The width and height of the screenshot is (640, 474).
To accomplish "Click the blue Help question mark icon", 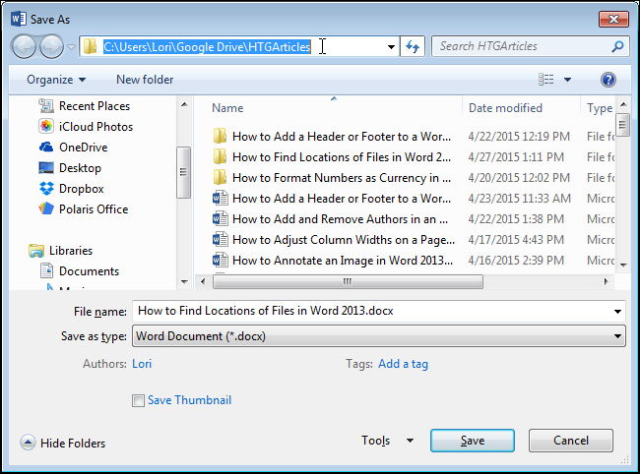I will pyautogui.click(x=608, y=80).
